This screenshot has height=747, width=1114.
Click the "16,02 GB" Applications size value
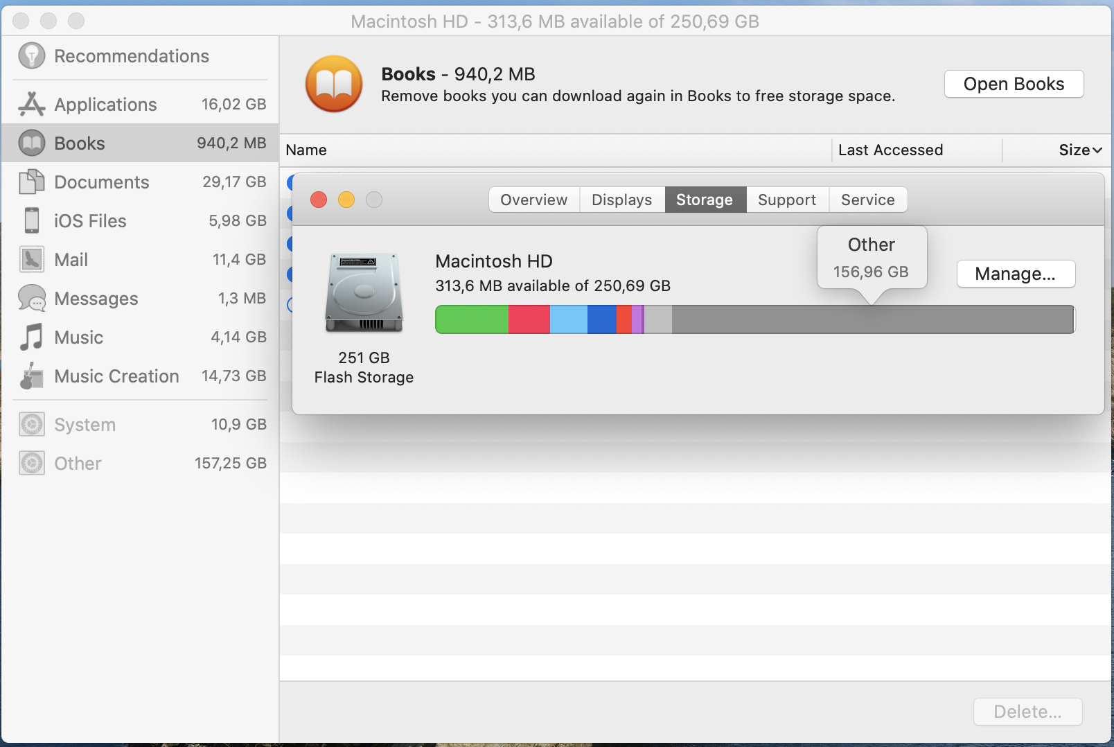[234, 105]
